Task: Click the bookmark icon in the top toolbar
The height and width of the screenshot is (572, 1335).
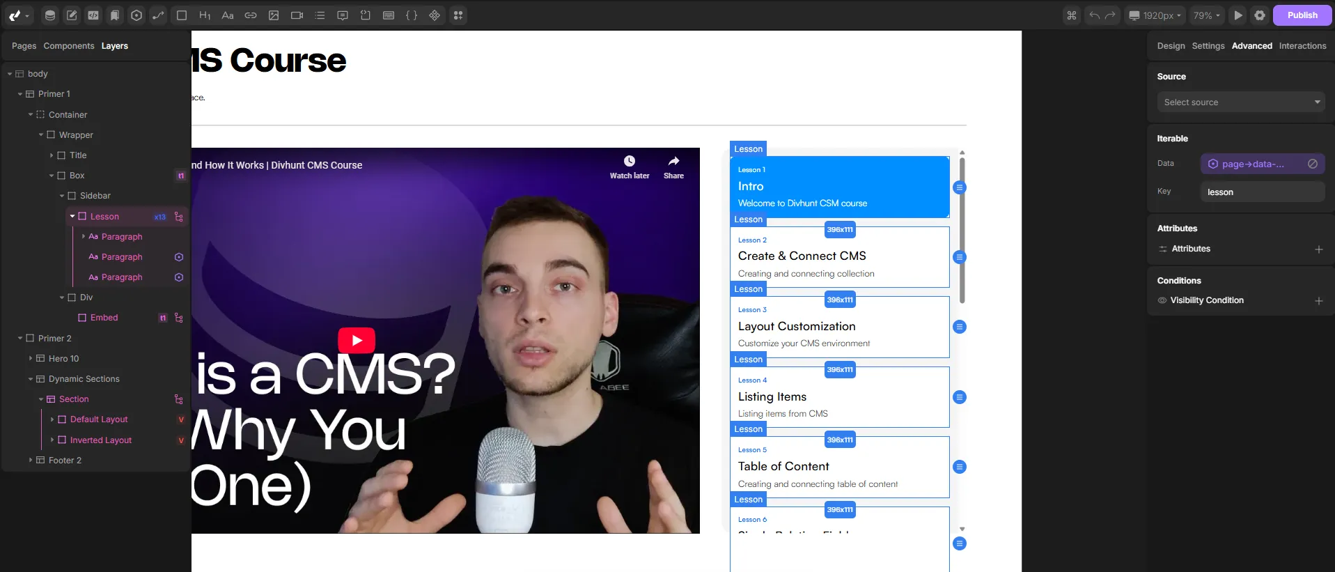Action: tap(115, 15)
